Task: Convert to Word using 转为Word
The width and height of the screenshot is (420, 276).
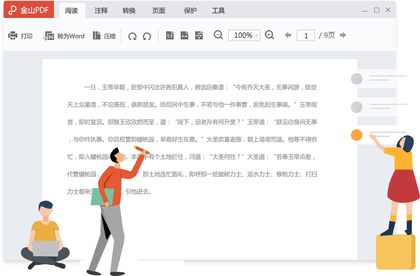Action: click(x=64, y=36)
